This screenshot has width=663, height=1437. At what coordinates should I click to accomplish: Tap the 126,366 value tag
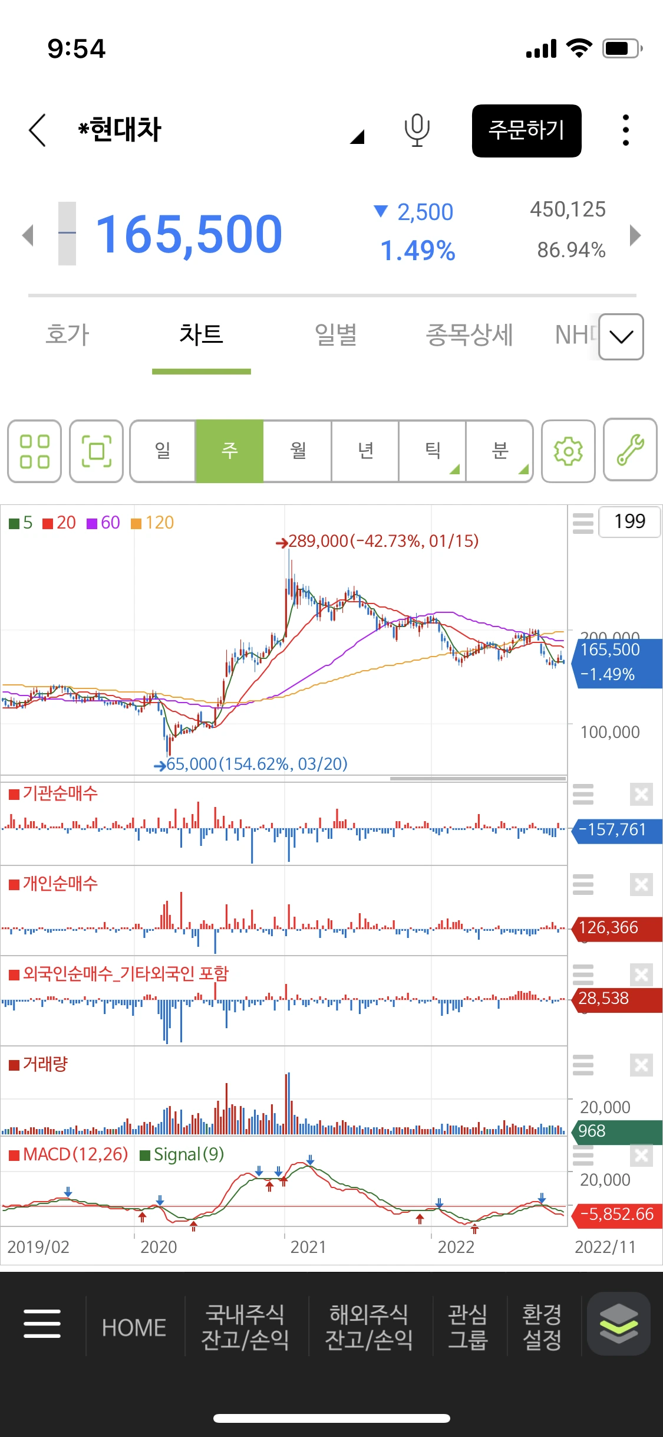click(617, 928)
